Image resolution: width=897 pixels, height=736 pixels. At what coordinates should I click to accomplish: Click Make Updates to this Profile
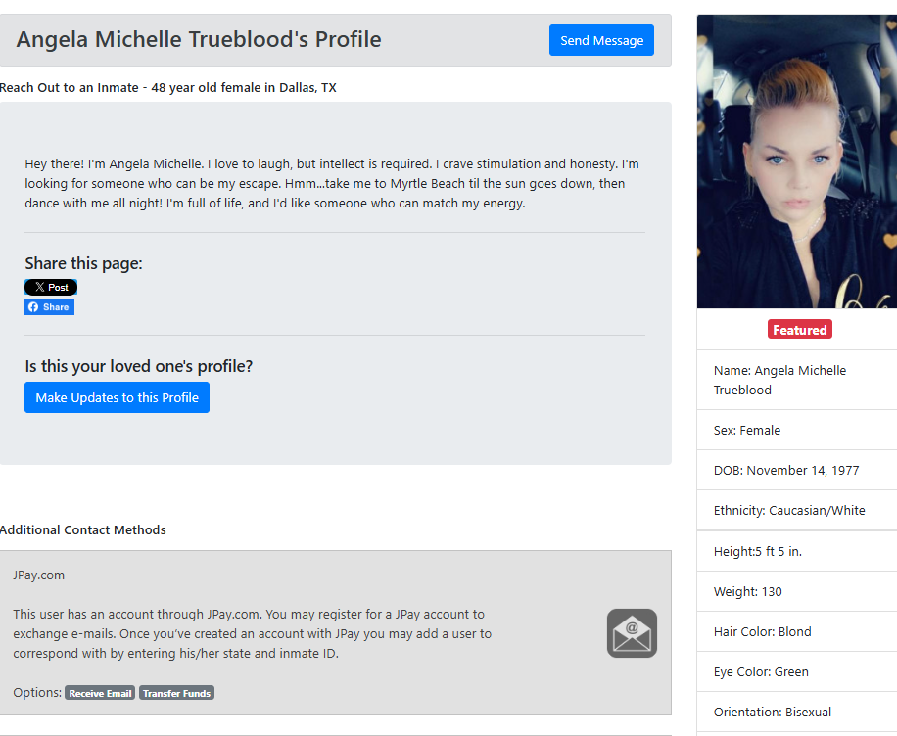point(117,397)
